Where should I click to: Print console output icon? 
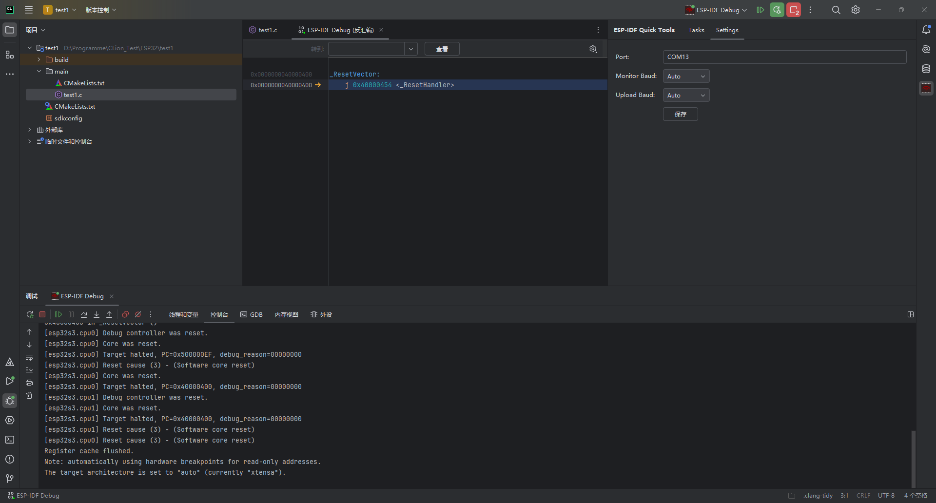tap(29, 383)
